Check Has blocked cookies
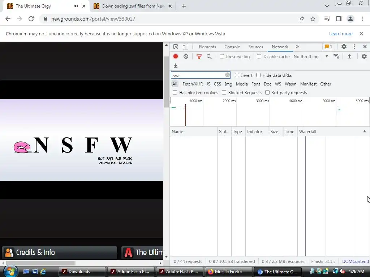The image size is (370, 277). pos(175,92)
